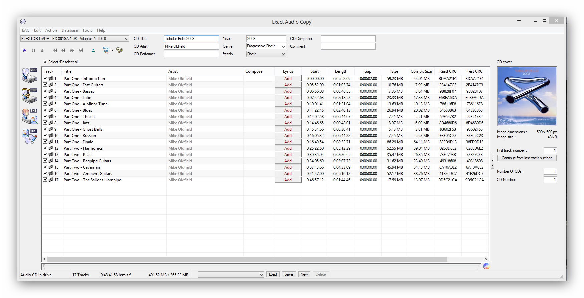Click the CMP copy compressed icon

pyautogui.click(x=29, y=96)
